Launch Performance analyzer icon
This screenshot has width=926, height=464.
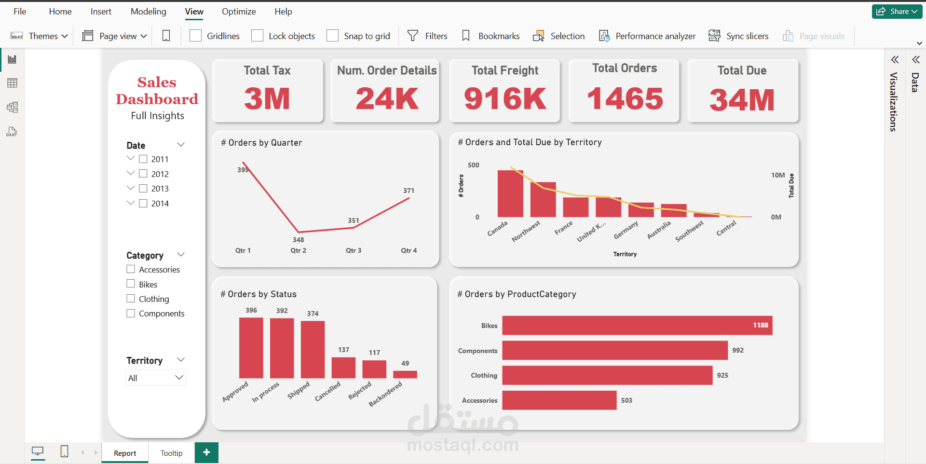tap(604, 36)
